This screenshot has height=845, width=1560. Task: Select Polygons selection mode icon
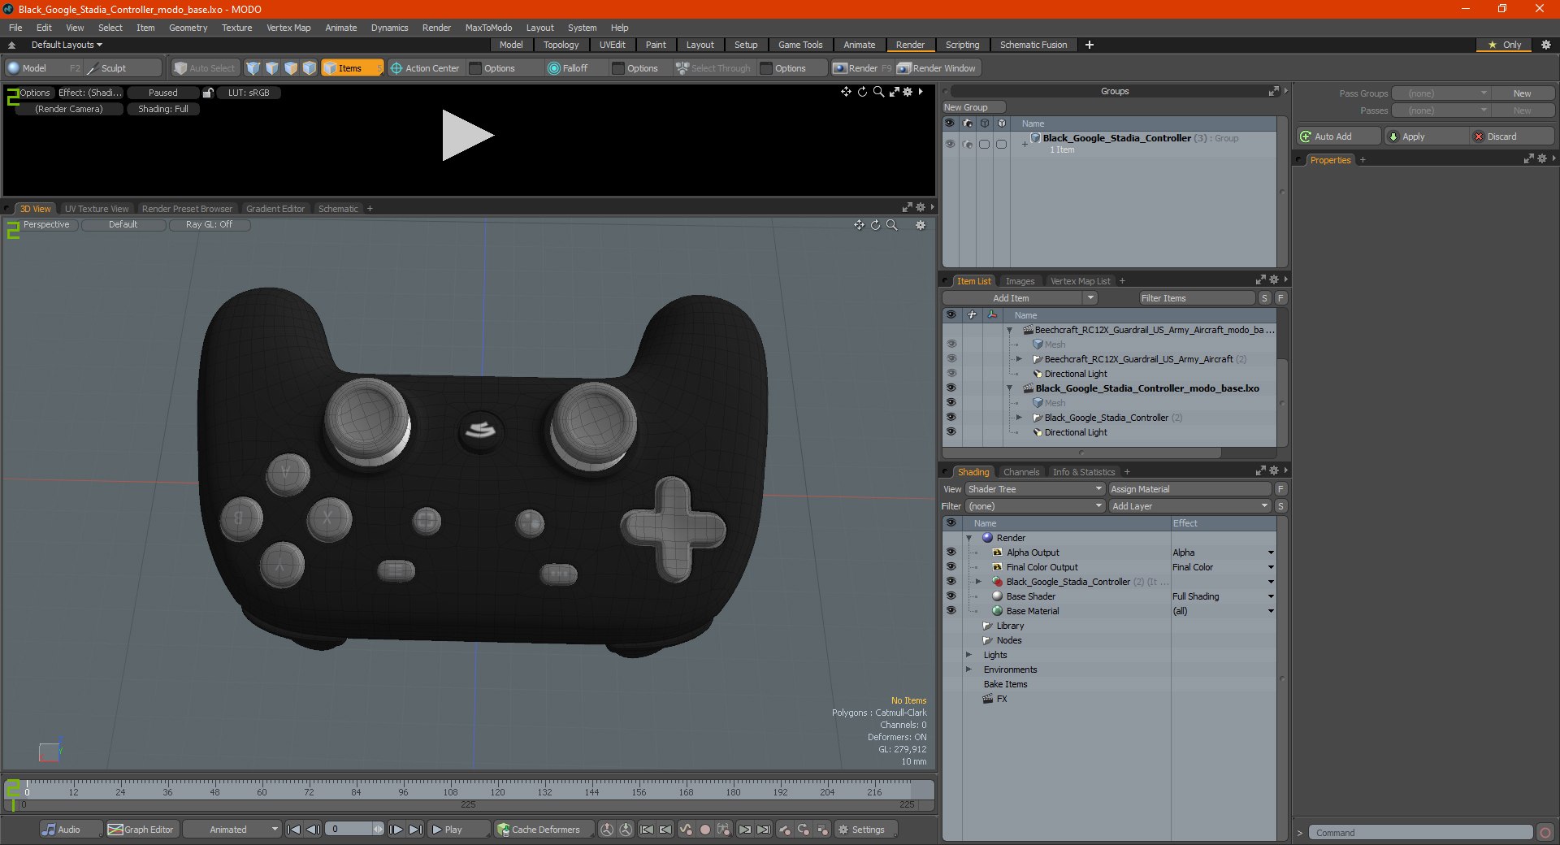[x=290, y=68]
